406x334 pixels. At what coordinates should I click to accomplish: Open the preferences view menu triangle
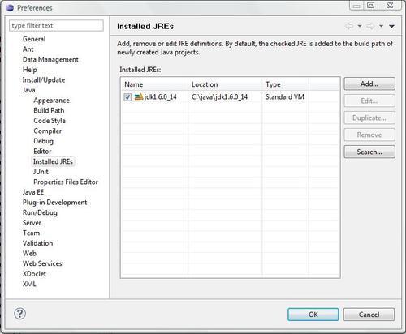coord(391,26)
